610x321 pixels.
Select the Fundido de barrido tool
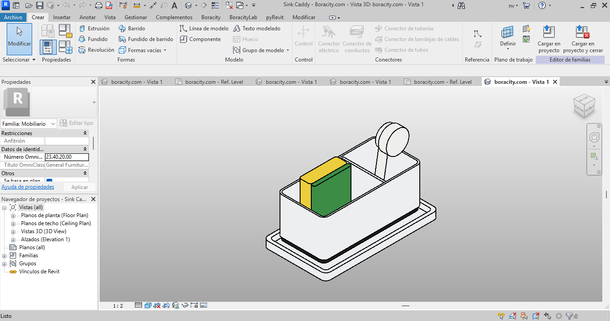pos(146,39)
